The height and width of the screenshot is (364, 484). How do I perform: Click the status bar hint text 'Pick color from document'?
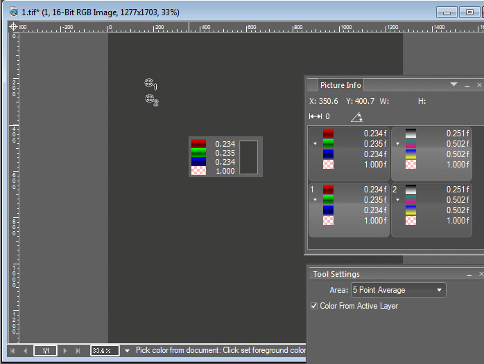pyautogui.click(x=178, y=350)
